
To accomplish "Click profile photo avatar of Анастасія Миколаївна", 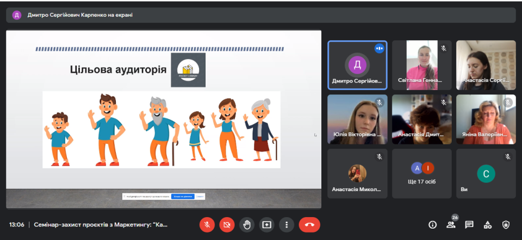I will click(357, 174).
